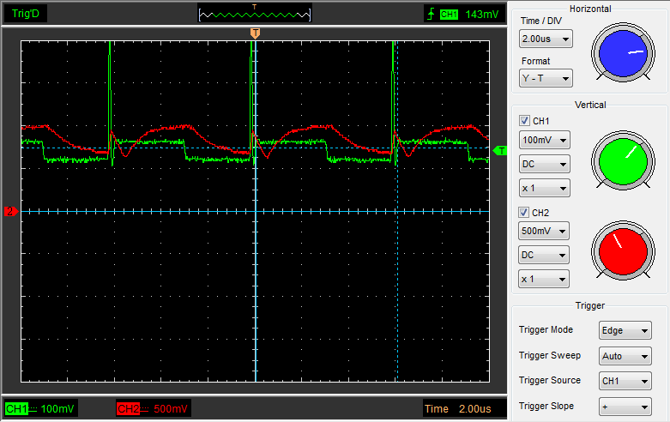This screenshot has height=422, width=670.
Task: Open the CH2 500mV voltage dropdown
Action: 544,230
